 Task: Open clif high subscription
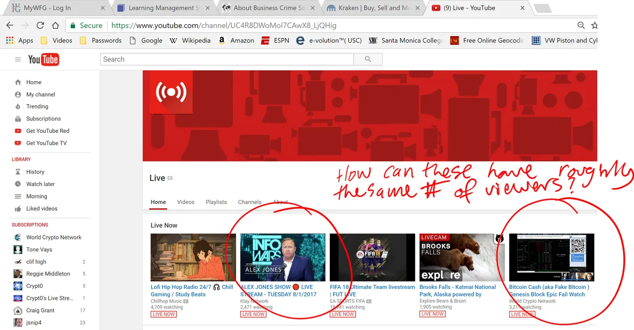(x=36, y=262)
